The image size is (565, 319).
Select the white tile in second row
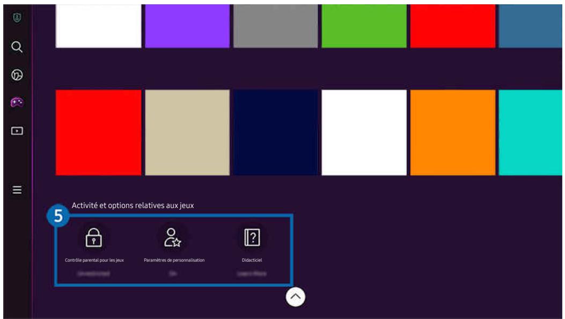364,132
